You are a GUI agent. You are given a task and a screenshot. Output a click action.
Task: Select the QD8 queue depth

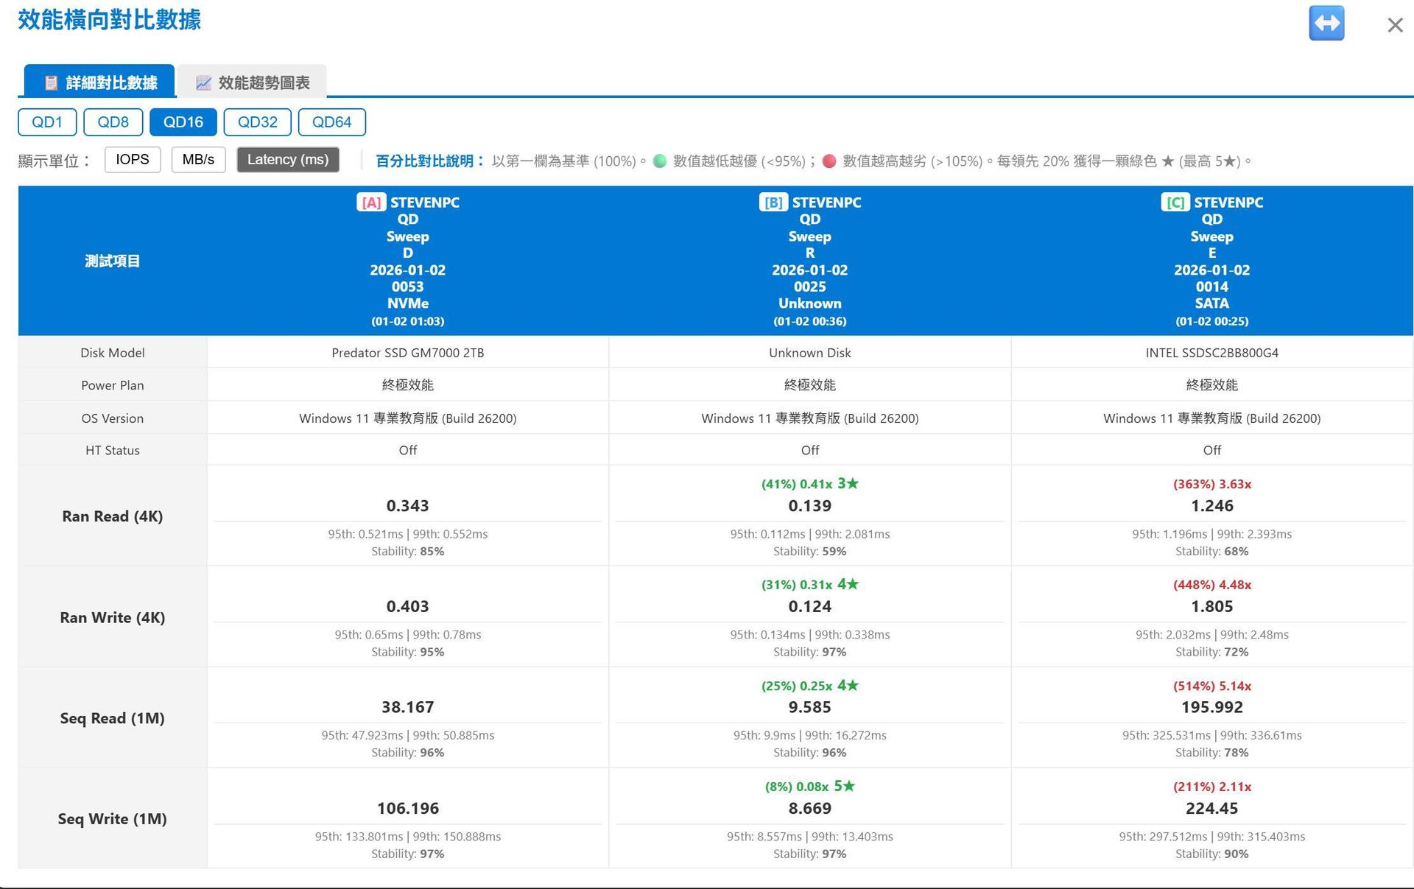[113, 122]
